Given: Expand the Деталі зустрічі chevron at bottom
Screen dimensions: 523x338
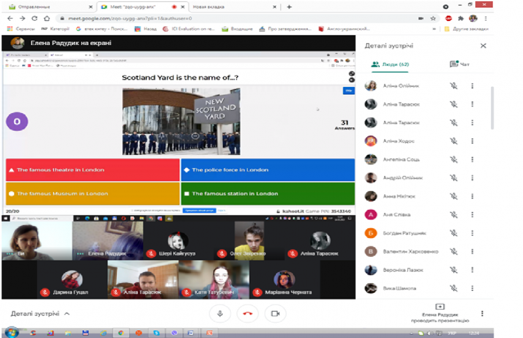Looking at the screenshot, I should point(67,314).
